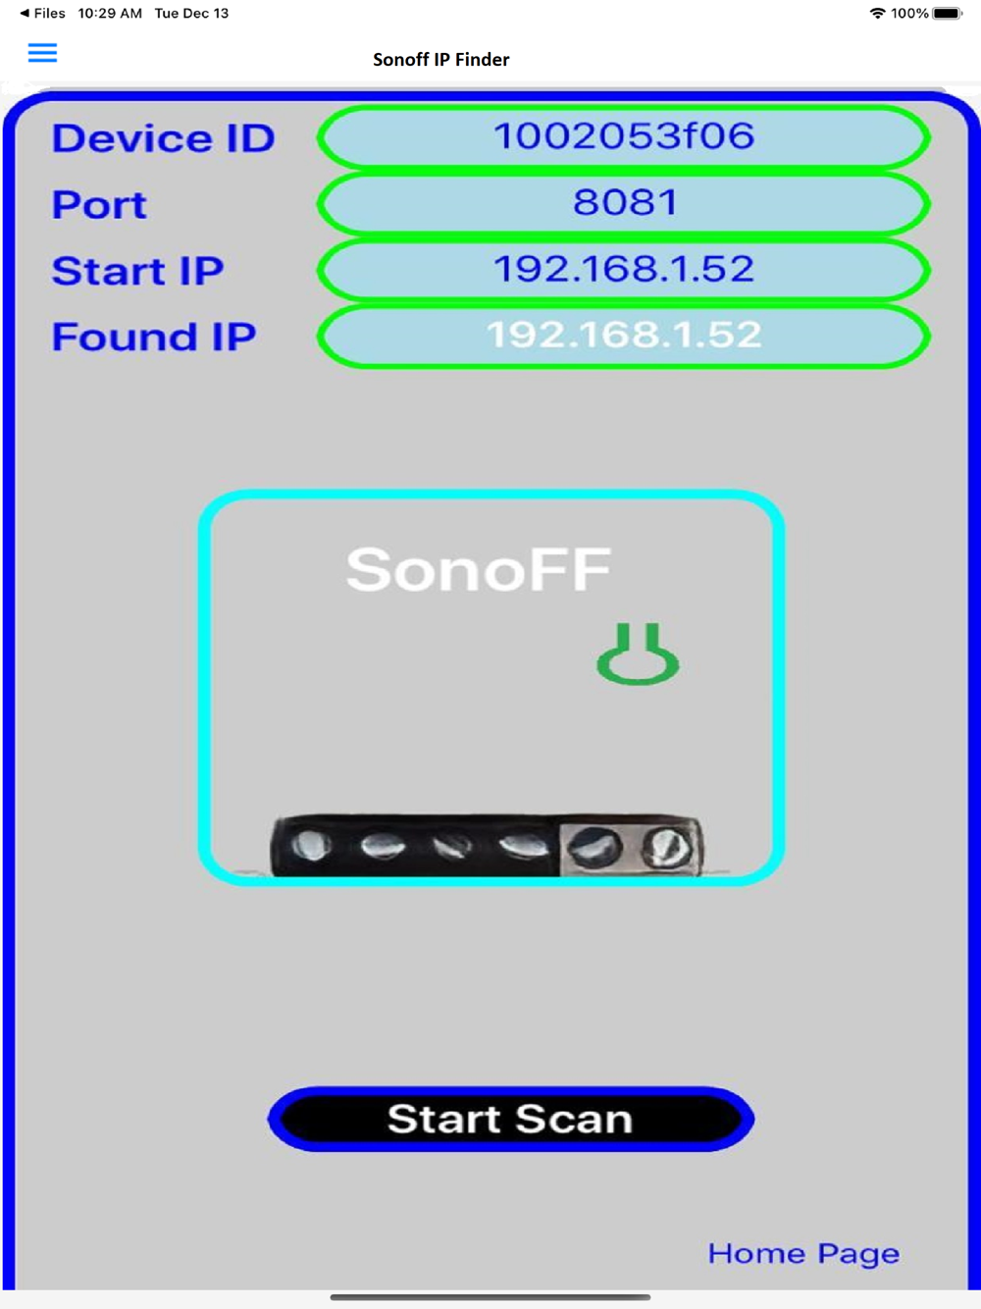
Task: Edit the Device ID field 1002053f06
Action: click(x=624, y=137)
